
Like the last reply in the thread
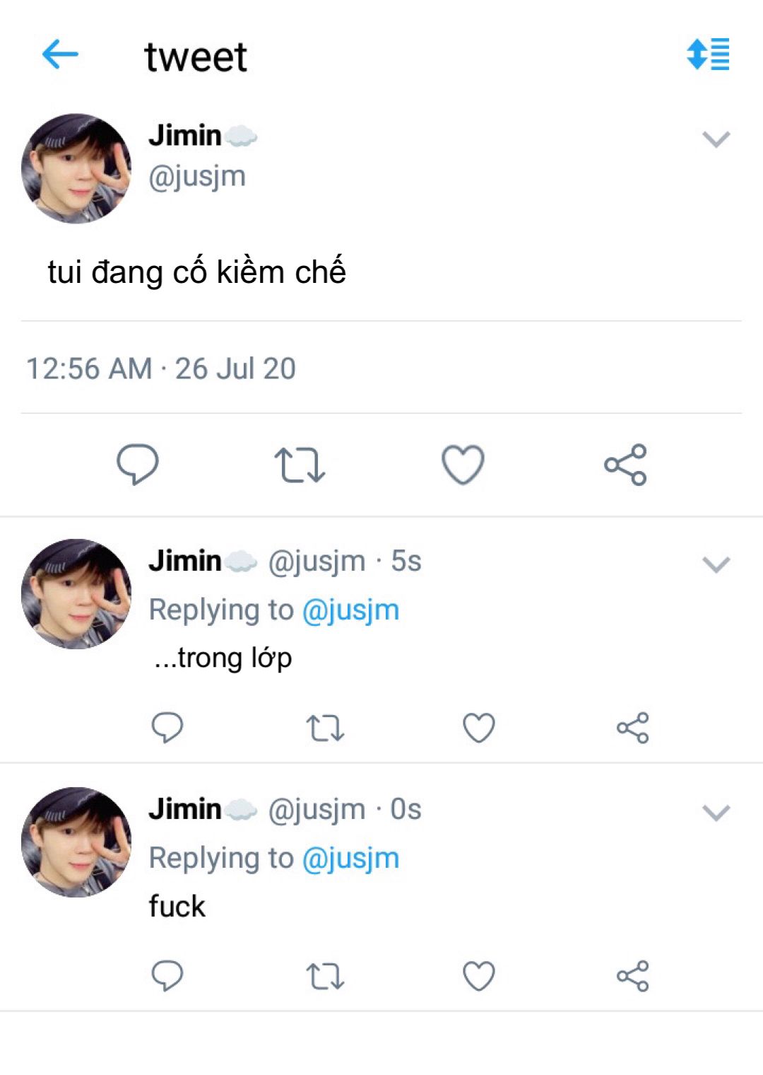(478, 976)
